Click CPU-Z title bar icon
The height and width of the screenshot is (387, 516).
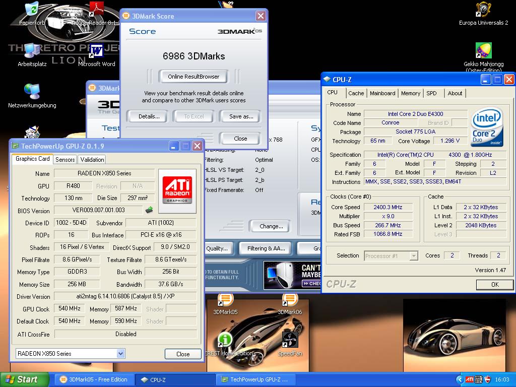(x=327, y=79)
